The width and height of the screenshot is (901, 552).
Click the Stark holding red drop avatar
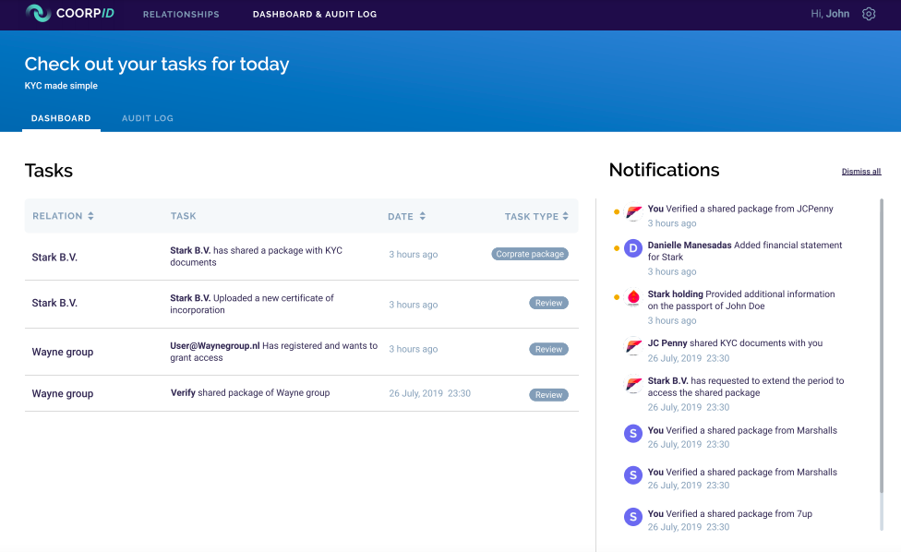[x=632, y=297]
